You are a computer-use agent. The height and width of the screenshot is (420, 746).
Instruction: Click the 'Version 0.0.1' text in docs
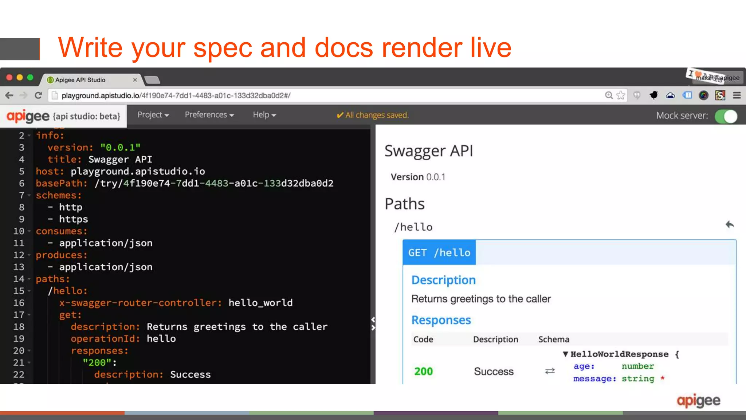pos(418,177)
